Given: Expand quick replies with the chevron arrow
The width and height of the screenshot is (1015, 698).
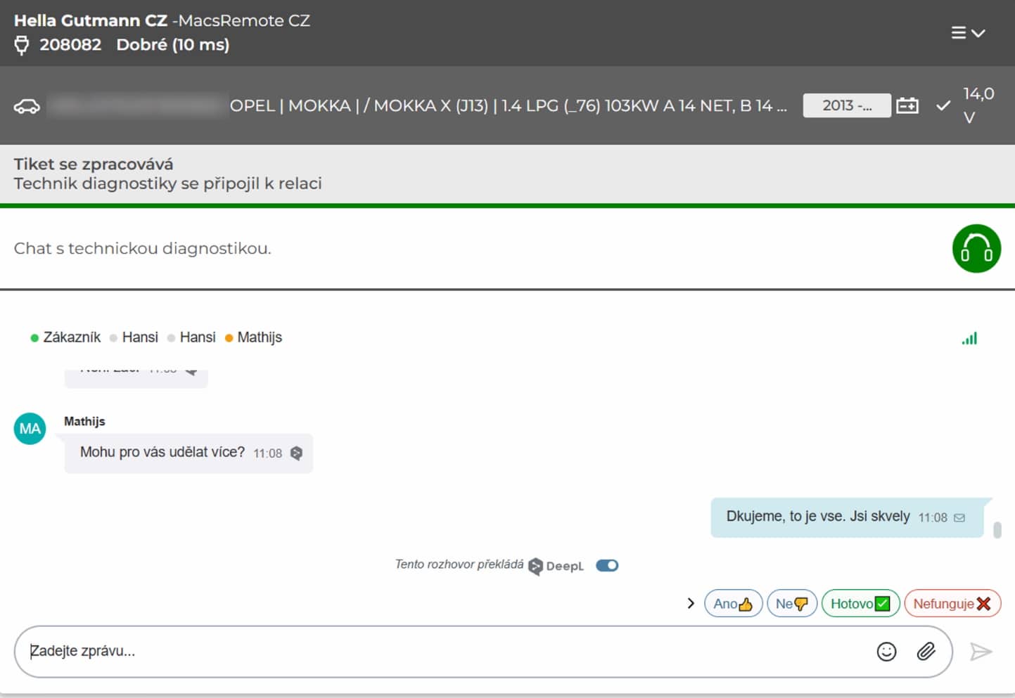Looking at the screenshot, I should point(690,603).
